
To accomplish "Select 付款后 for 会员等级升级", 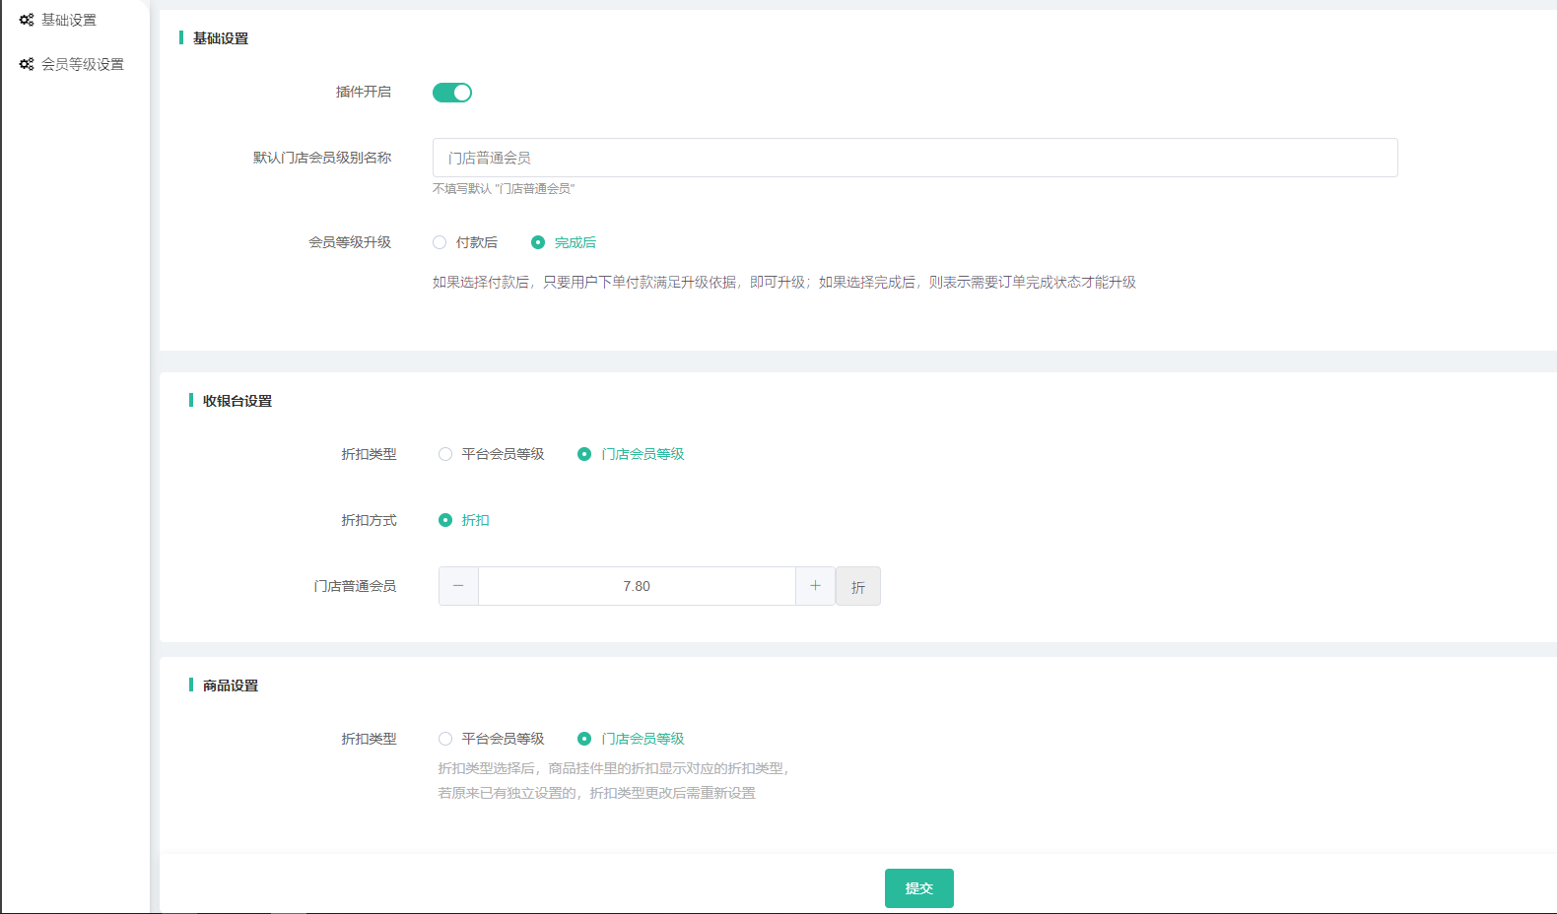I will tap(440, 242).
